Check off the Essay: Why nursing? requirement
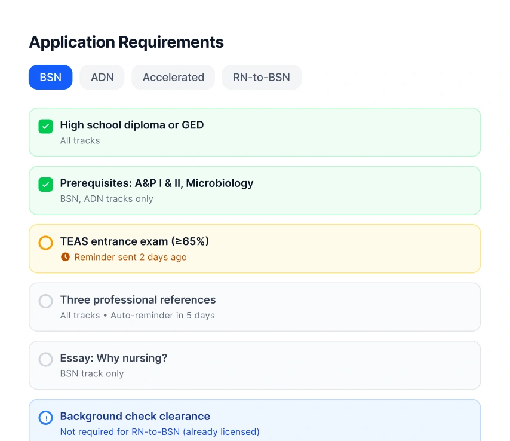The image size is (510, 441). (45, 359)
